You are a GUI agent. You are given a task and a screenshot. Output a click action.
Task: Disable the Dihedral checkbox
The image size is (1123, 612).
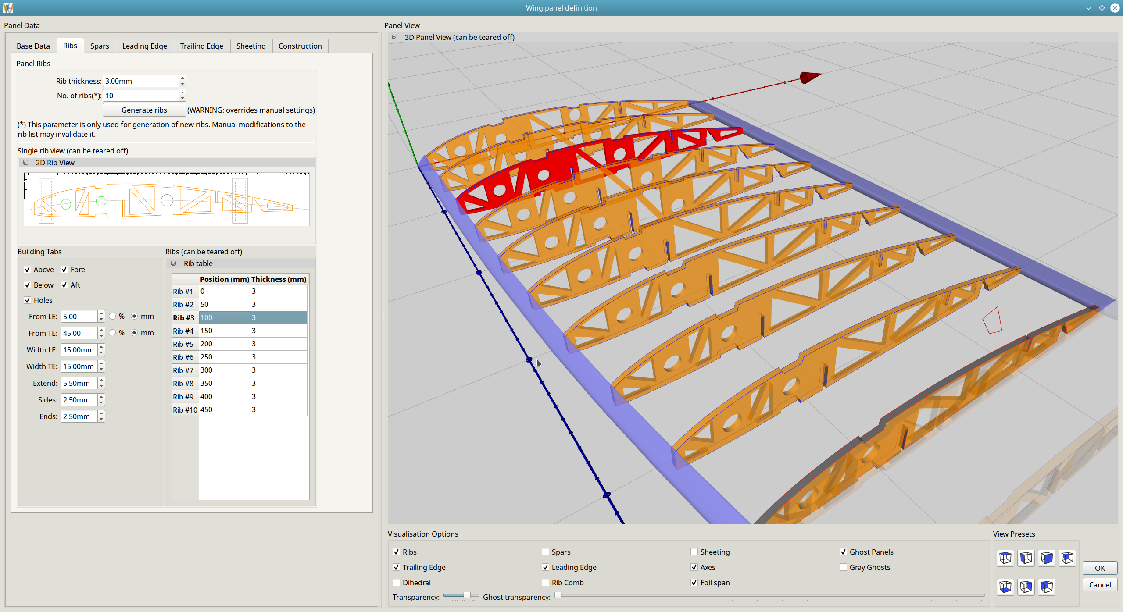coord(396,583)
